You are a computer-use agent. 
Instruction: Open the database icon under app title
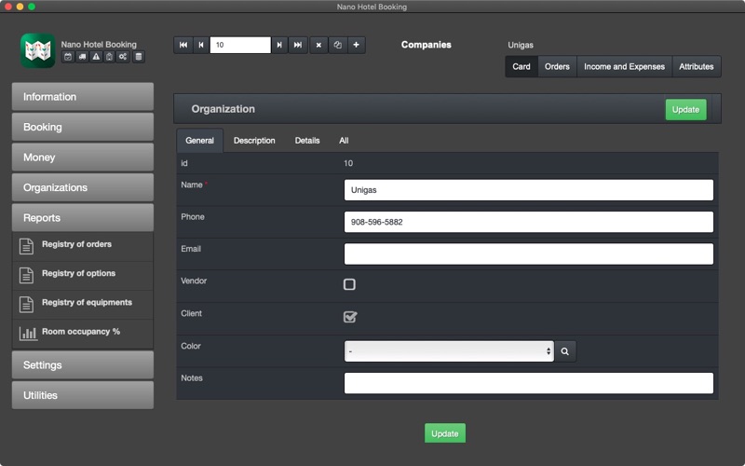point(138,57)
